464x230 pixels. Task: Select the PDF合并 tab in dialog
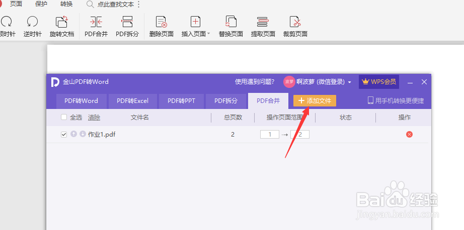(268, 101)
